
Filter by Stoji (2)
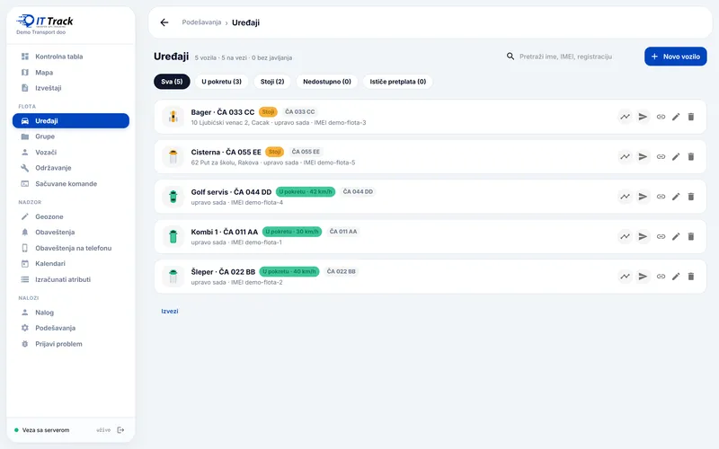pyautogui.click(x=272, y=82)
